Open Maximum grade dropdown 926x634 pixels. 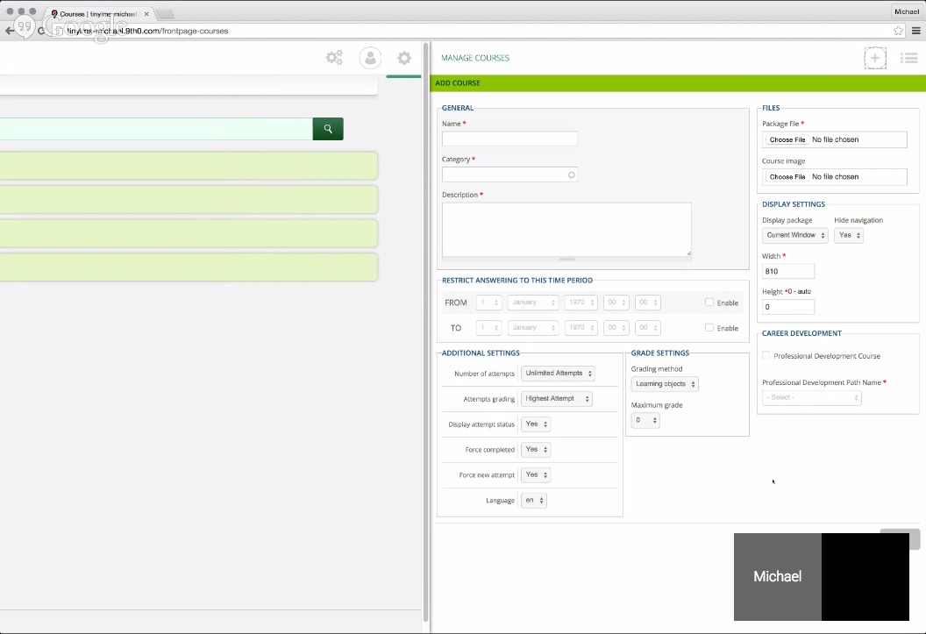645,420
